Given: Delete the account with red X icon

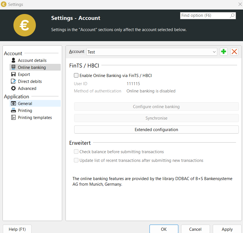Looking at the screenshot, I should (234, 52).
